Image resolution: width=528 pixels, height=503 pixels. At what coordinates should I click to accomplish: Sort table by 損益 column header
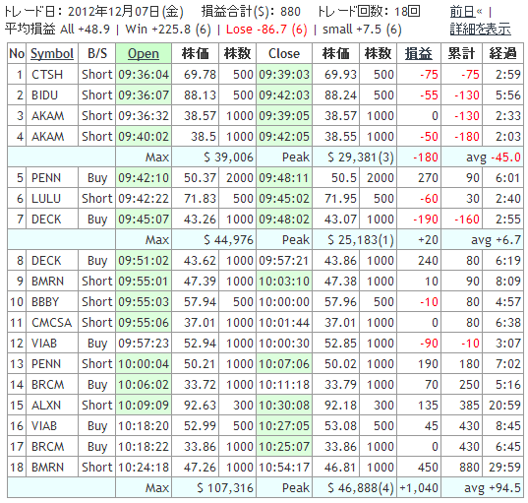point(419,53)
